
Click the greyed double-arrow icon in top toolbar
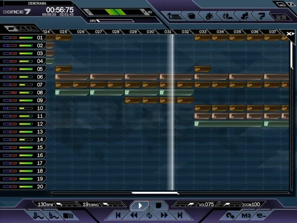pyautogui.click(x=281, y=17)
